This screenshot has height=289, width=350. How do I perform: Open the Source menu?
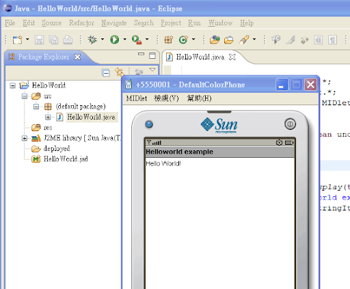click(51, 23)
